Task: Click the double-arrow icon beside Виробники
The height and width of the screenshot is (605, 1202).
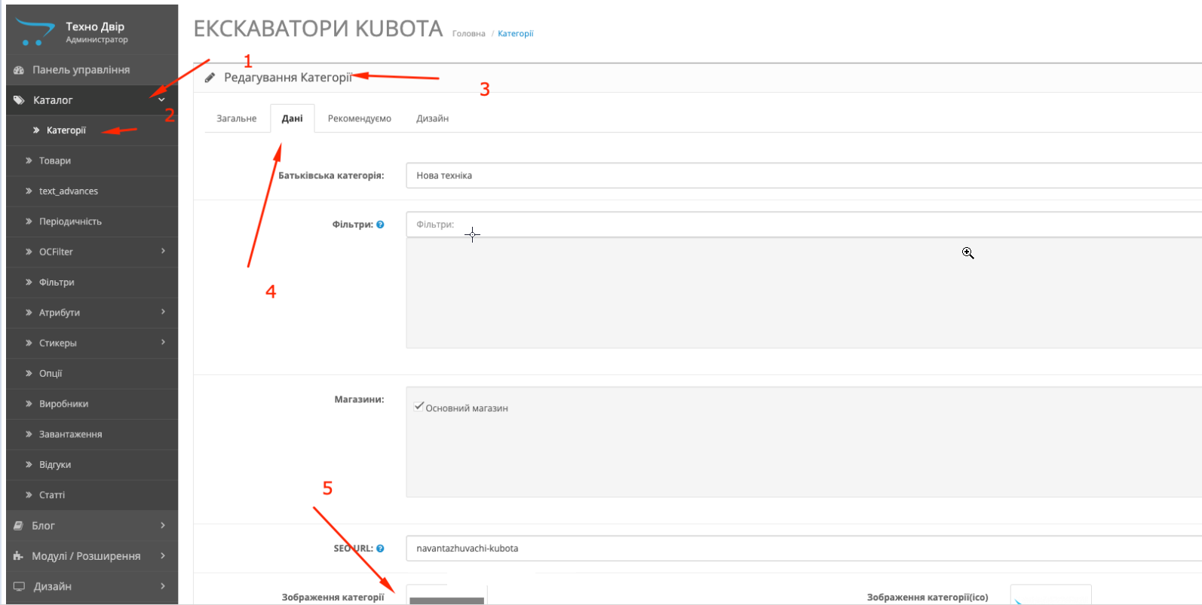Action: click(29, 404)
